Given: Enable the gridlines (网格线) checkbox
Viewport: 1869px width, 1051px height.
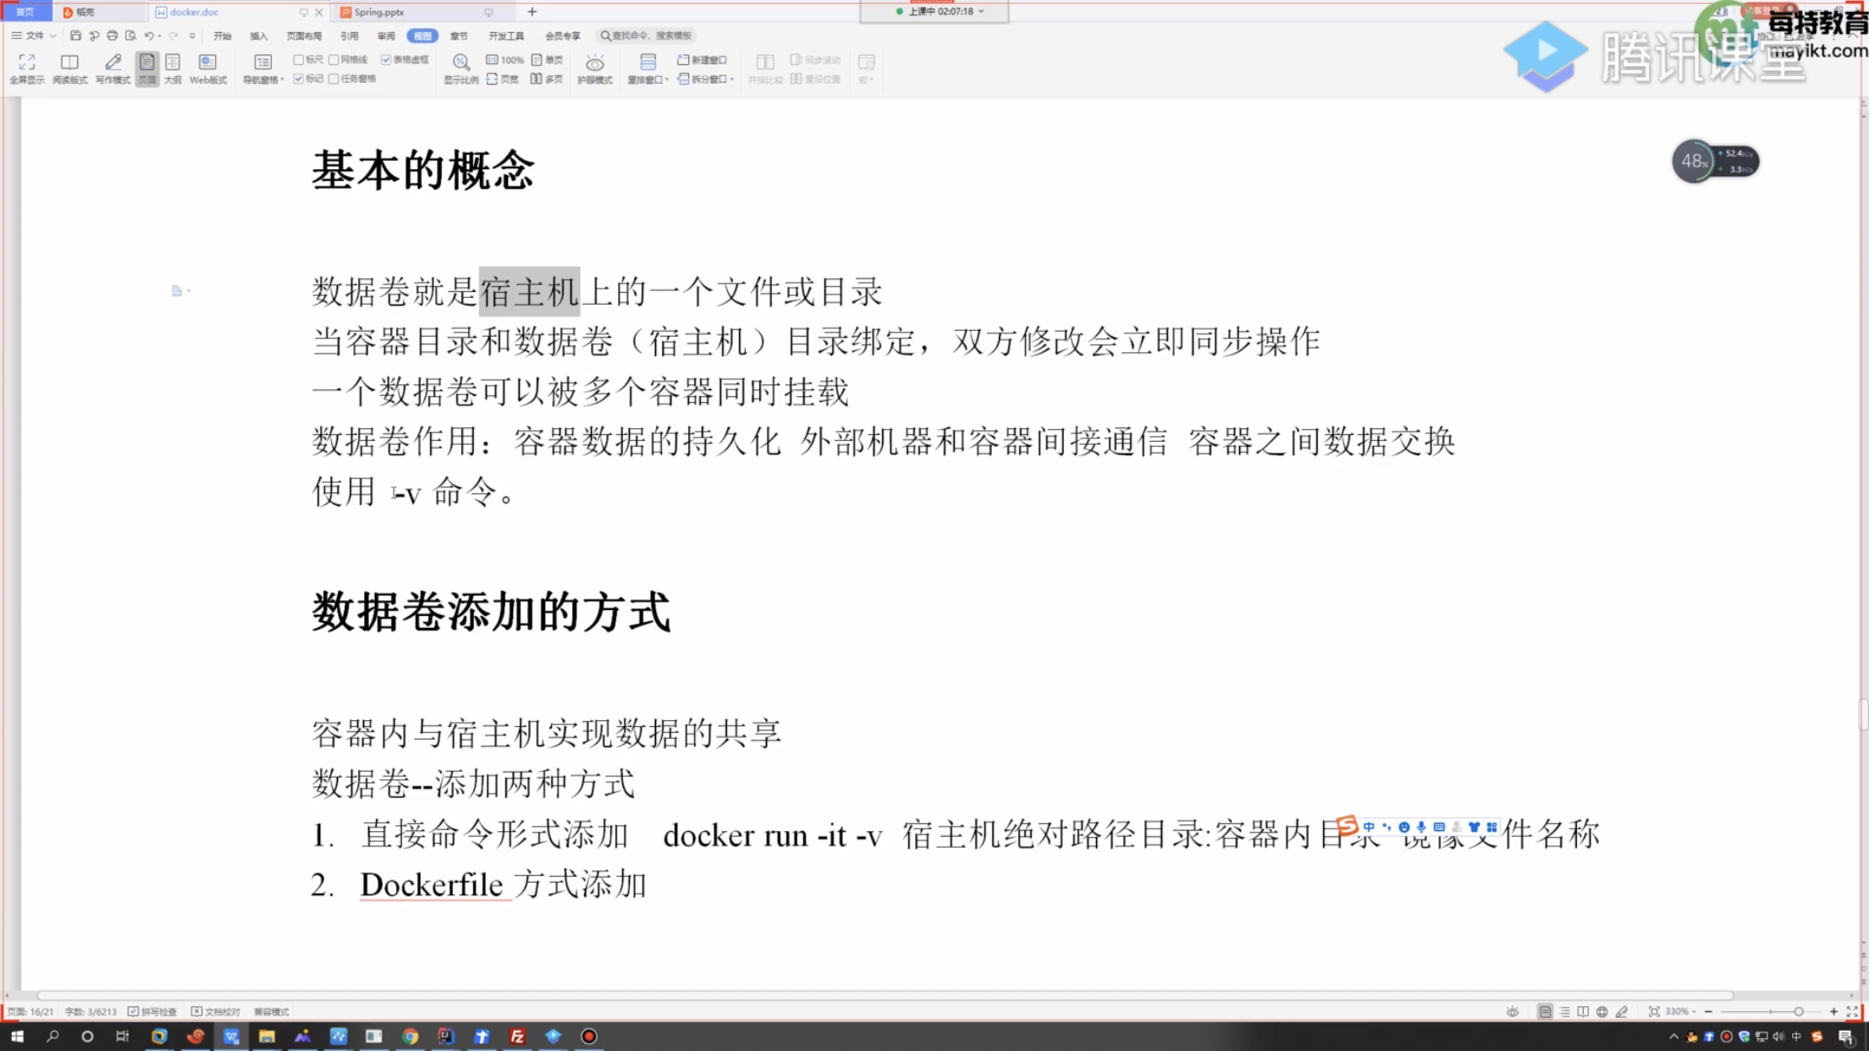Looking at the screenshot, I should pyautogui.click(x=334, y=60).
